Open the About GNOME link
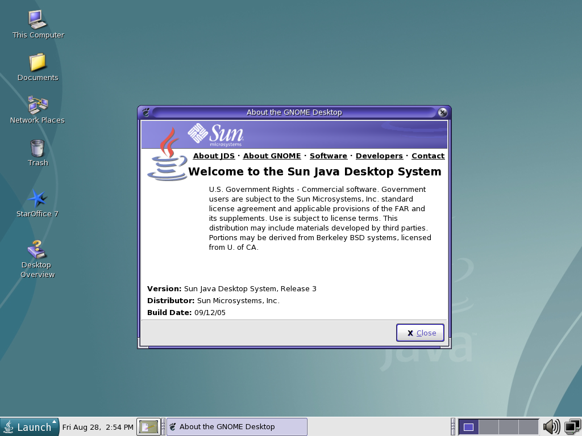 click(272, 156)
